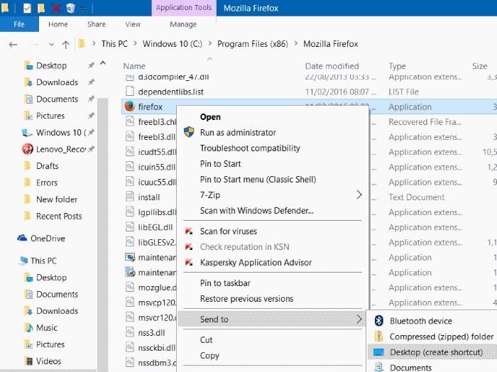Choose Scan with Windows Defender
The width and height of the screenshot is (497, 372).
(257, 210)
